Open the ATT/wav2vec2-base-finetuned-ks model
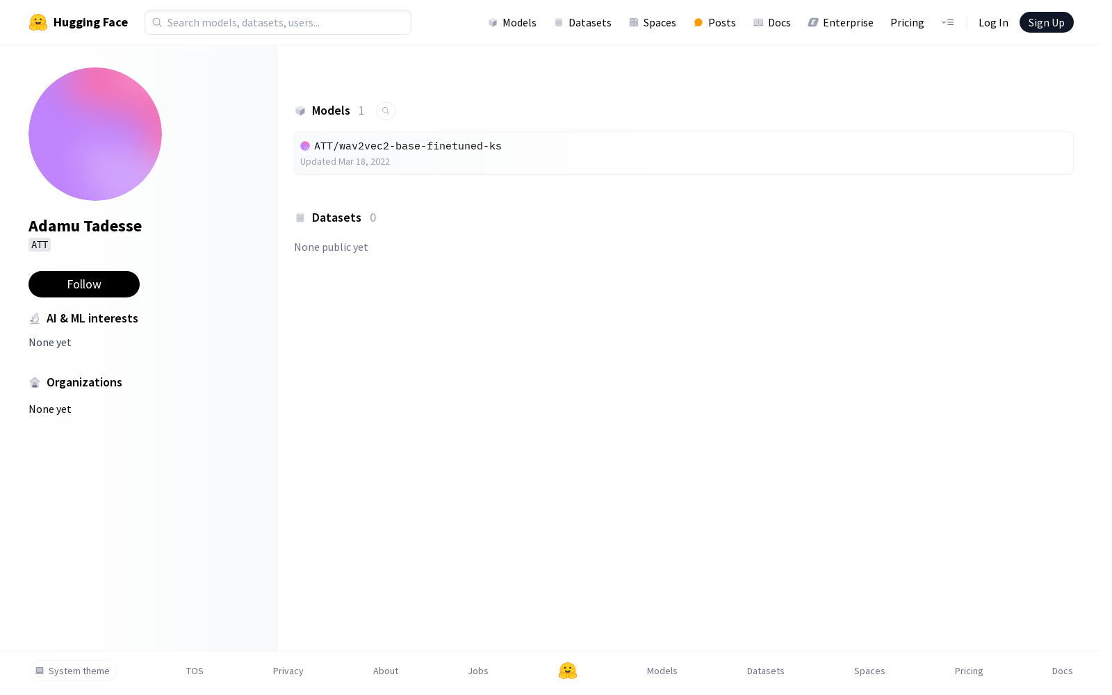The width and height of the screenshot is (1112, 695). [684, 153]
